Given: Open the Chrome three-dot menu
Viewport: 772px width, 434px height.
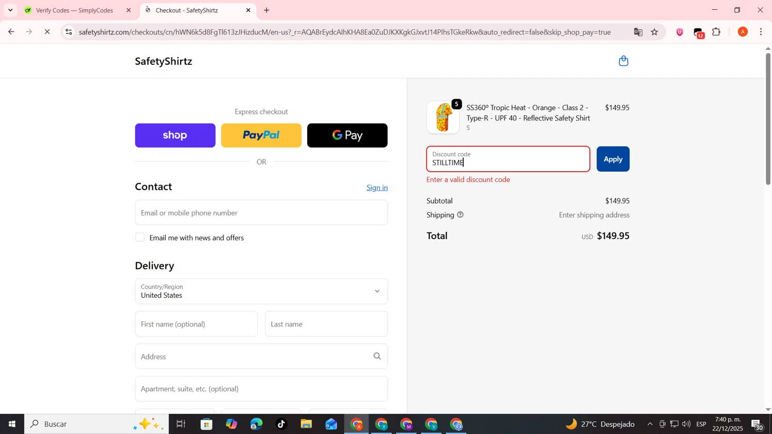Looking at the screenshot, I should (x=761, y=32).
